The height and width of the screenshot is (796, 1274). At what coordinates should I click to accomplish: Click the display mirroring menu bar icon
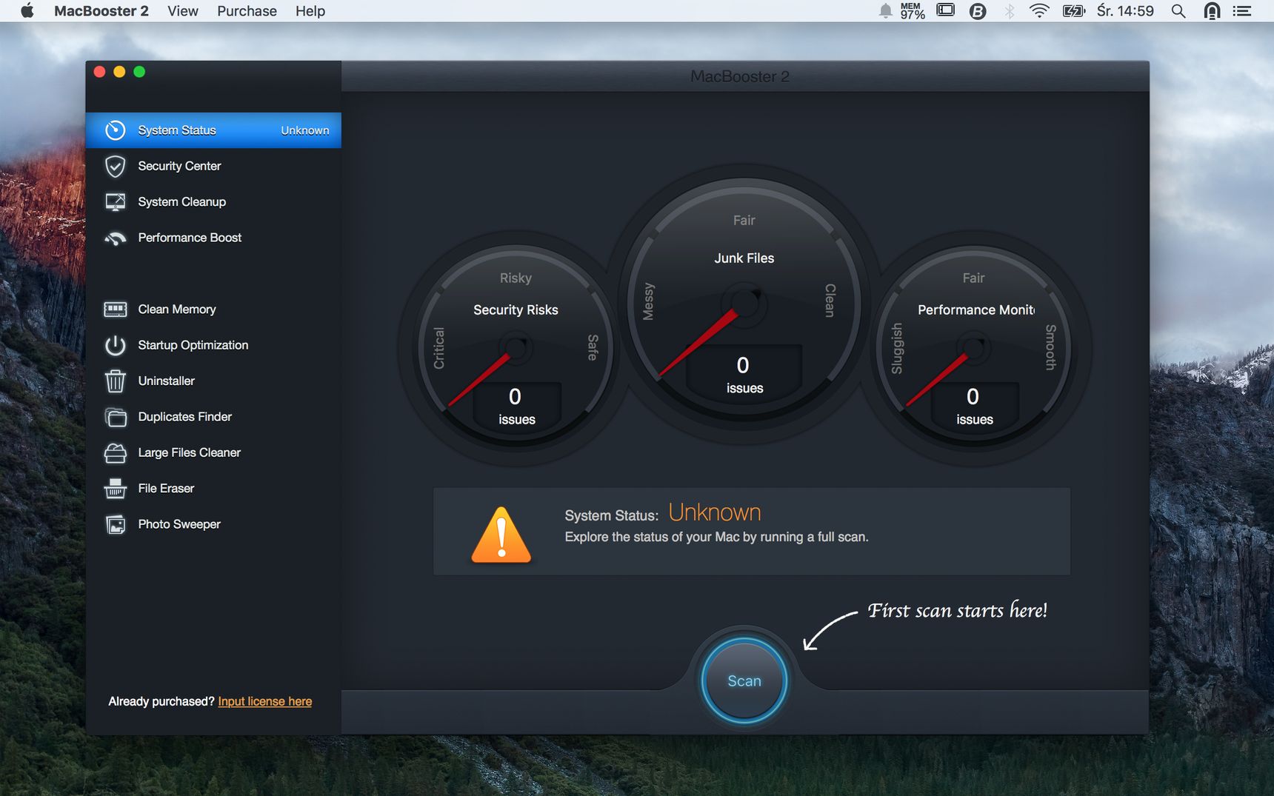(x=946, y=10)
